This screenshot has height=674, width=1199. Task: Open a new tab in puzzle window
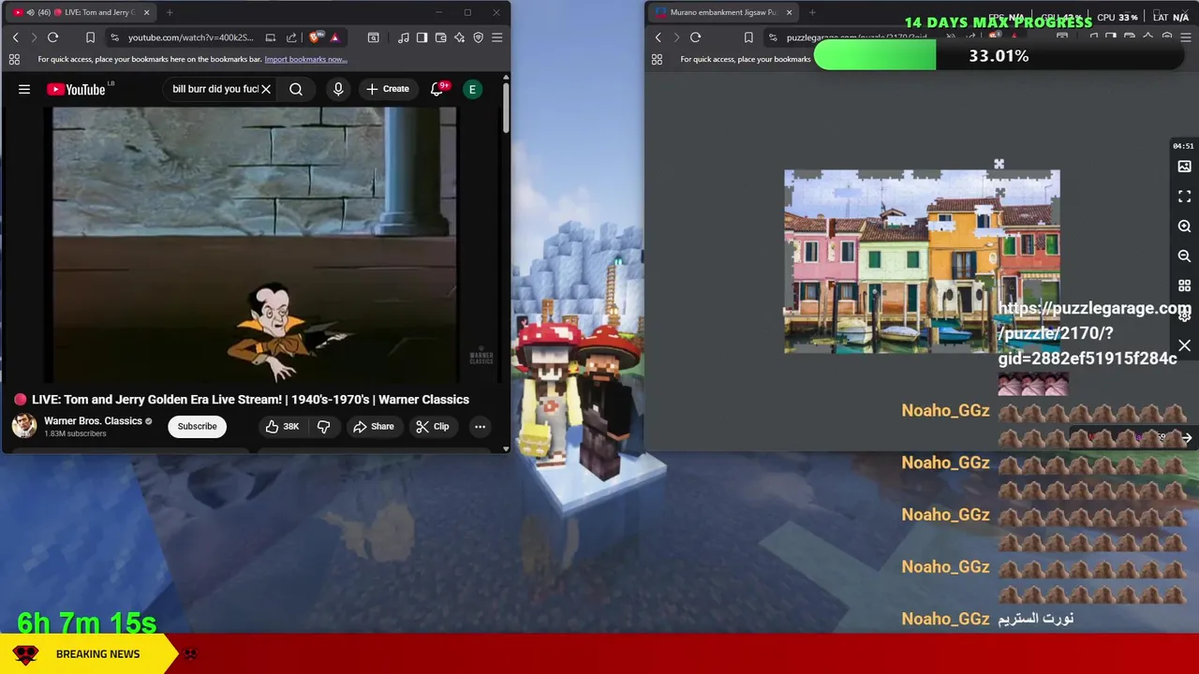coord(812,12)
